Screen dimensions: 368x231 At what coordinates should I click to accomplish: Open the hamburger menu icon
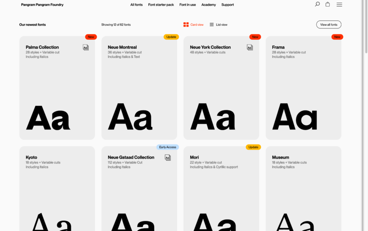pos(339,4)
